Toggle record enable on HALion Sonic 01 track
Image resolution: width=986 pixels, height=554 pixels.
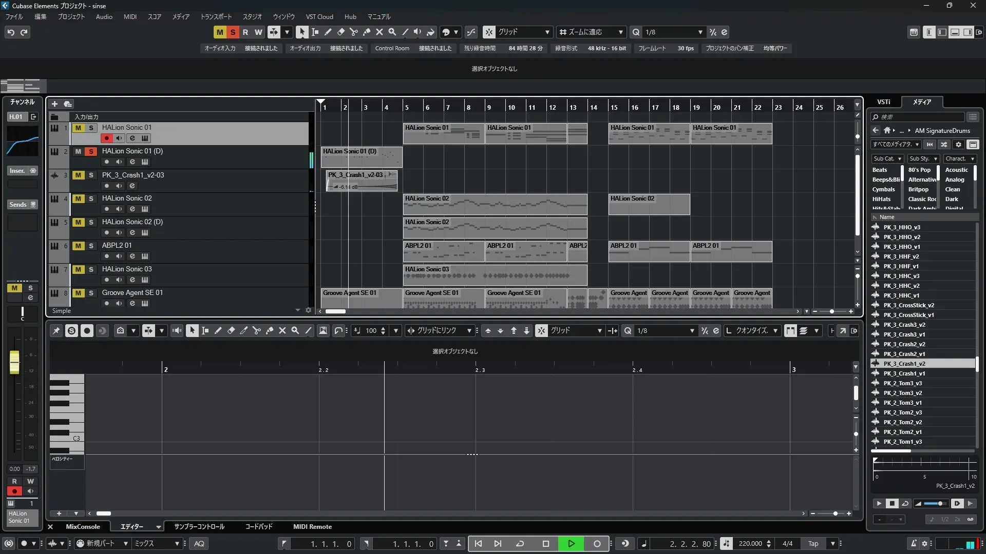[x=106, y=138]
